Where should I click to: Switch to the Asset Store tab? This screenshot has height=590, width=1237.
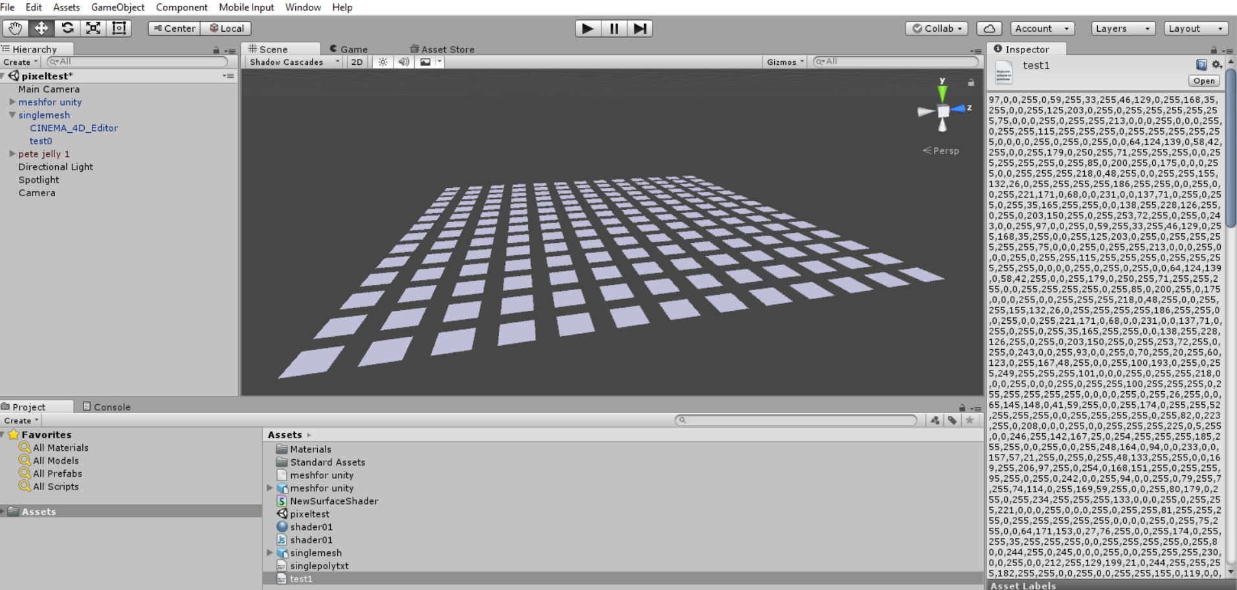[x=443, y=49]
